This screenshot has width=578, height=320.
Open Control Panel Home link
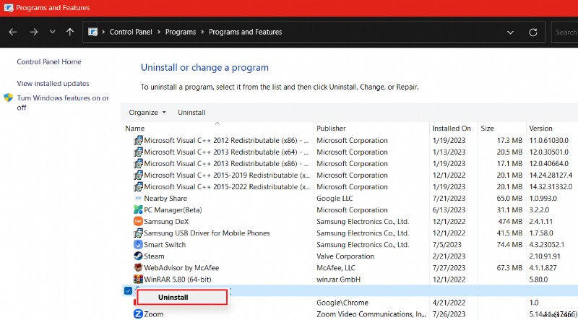tap(49, 61)
